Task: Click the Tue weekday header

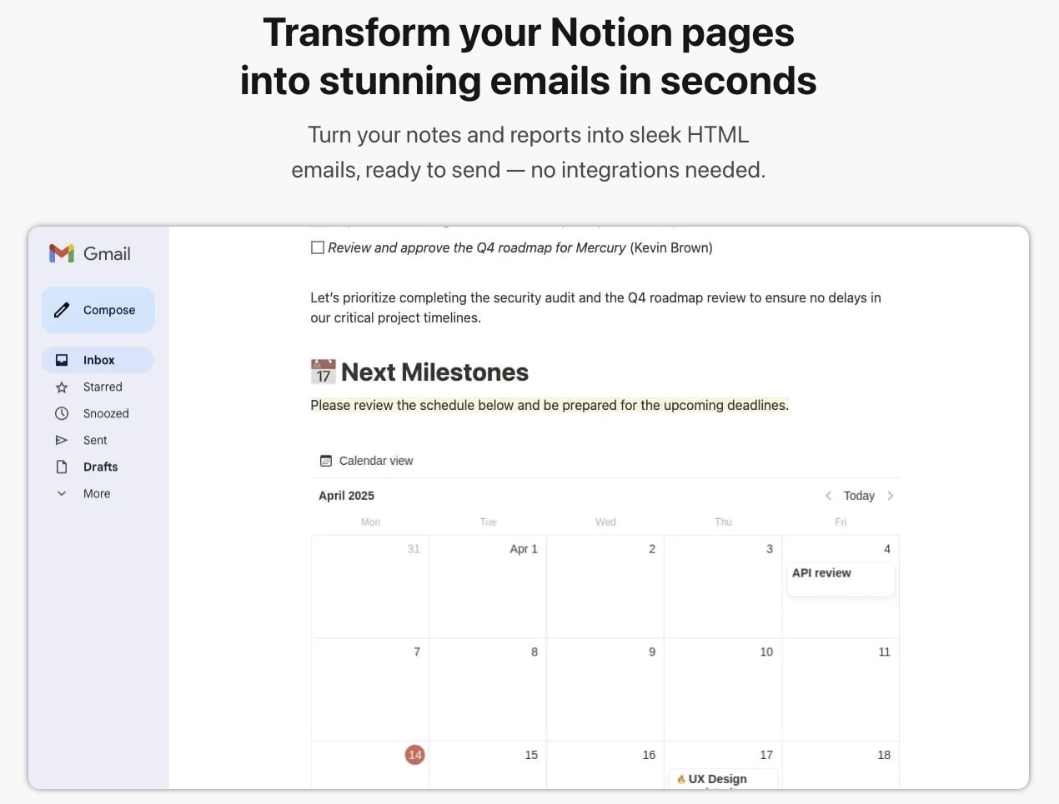Action: 488,522
